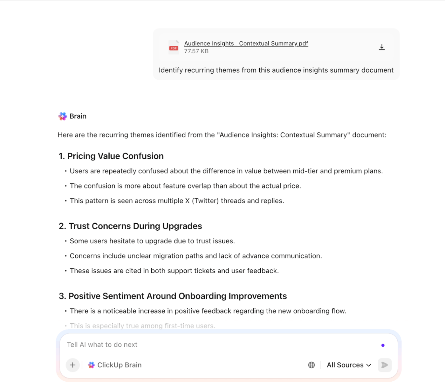Open Audience Insights_ Contextual Summary.pdf link
Image resolution: width=445 pixels, height=388 pixels.
[246, 43]
